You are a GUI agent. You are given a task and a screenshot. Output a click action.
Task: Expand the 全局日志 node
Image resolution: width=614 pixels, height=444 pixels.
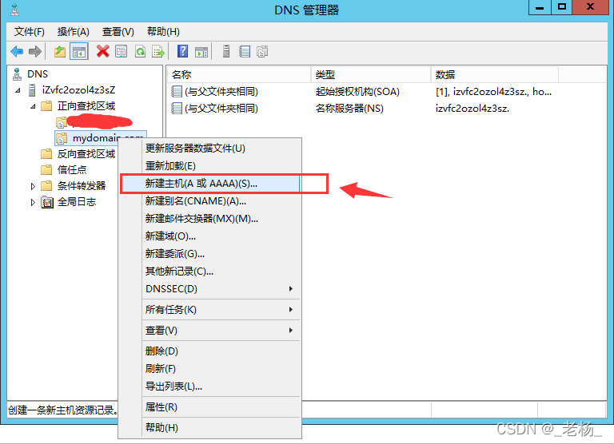click(x=33, y=202)
